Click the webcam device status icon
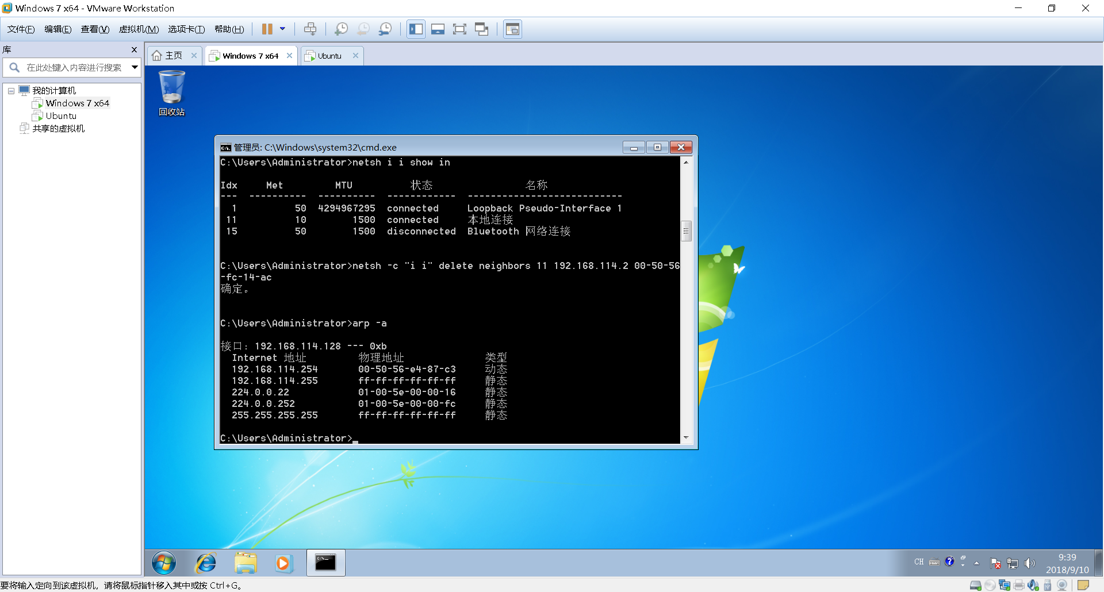This screenshot has width=1104, height=592. coord(1062,585)
